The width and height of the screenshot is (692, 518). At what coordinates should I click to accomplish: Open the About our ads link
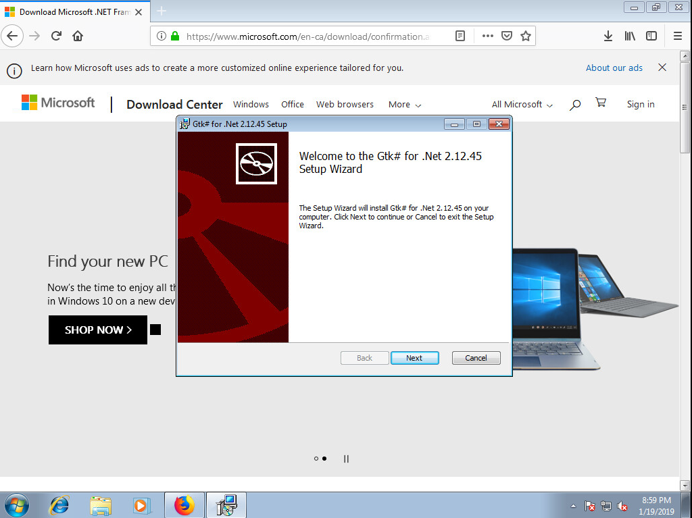click(614, 68)
